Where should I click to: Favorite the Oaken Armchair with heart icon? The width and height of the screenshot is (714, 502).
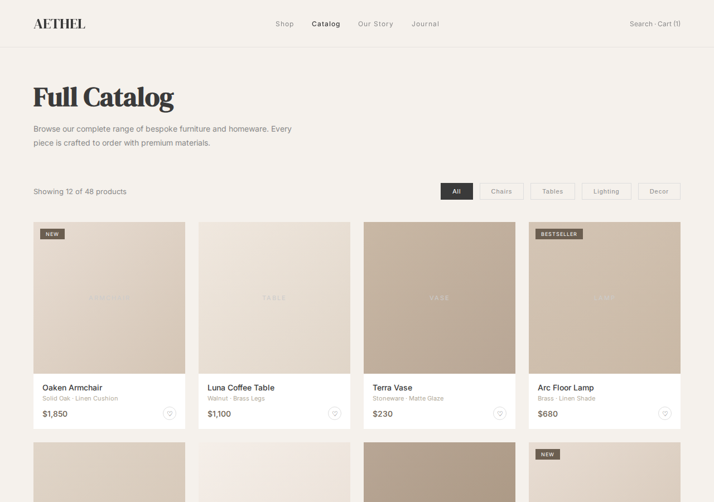pos(170,413)
